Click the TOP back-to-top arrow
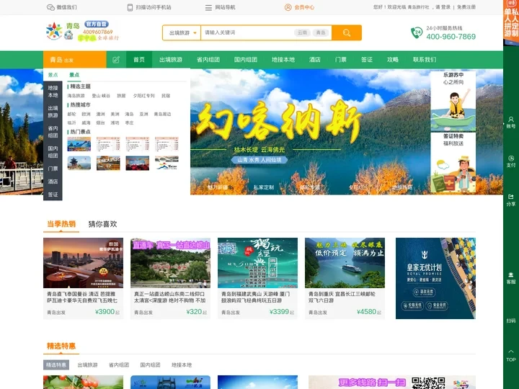Screen dimensions: 519x389 [x=511, y=356]
